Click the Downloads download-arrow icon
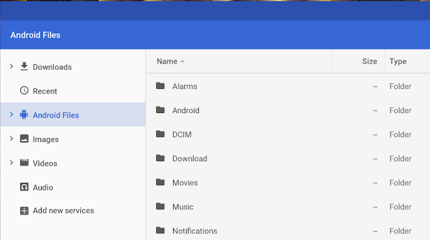 click(x=24, y=66)
